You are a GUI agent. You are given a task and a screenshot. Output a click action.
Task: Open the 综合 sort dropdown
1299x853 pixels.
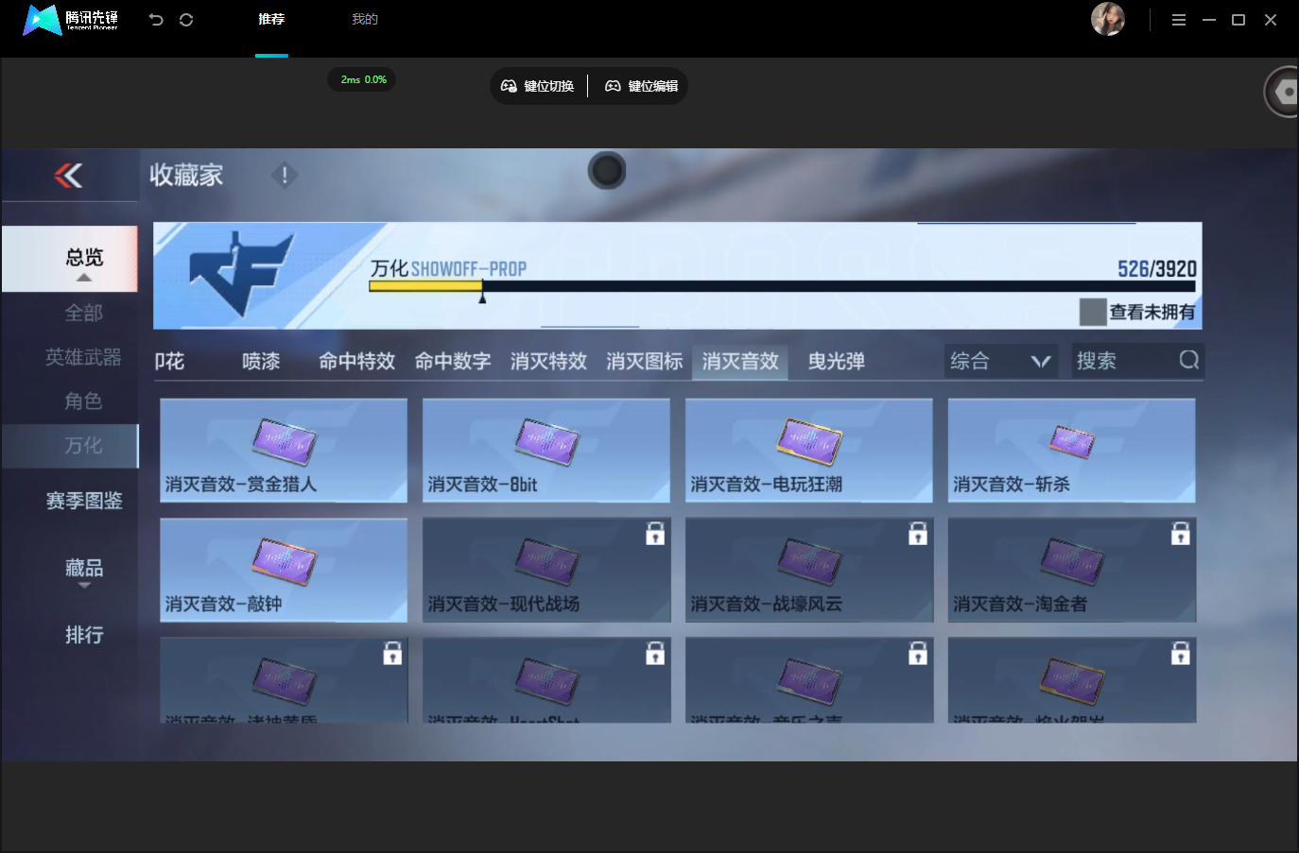pyautogui.click(x=1000, y=361)
